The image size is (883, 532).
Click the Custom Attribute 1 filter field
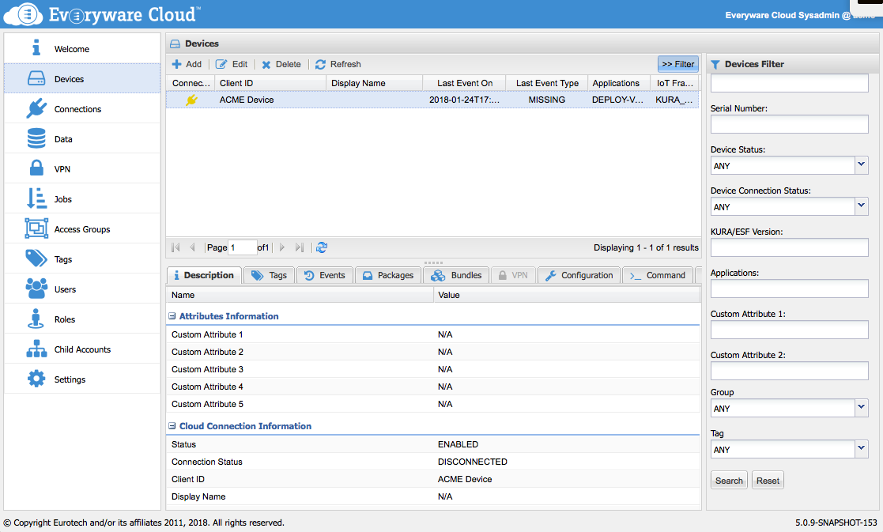click(790, 330)
